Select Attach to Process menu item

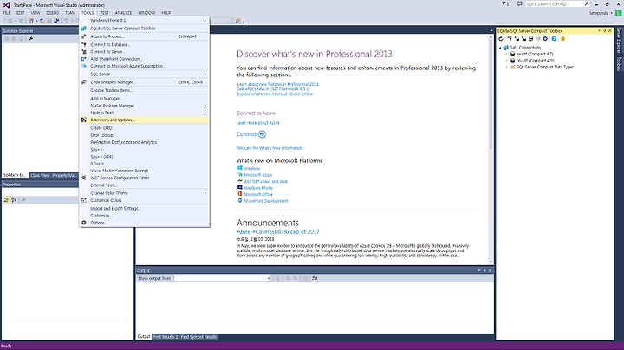pyautogui.click(x=145, y=36)
